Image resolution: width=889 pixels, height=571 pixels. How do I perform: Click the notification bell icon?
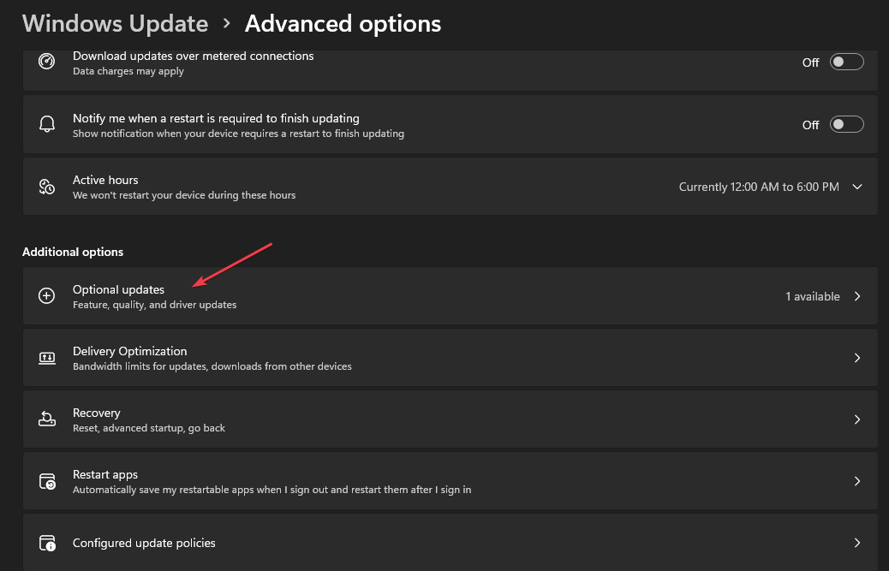(46, 124)
